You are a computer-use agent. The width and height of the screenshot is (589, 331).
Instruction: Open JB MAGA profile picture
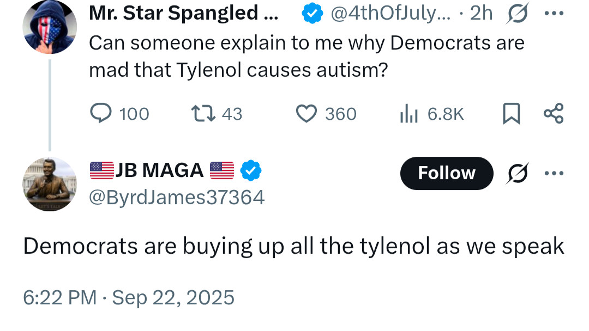[50, 184]
